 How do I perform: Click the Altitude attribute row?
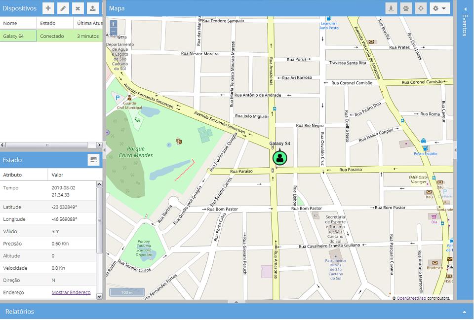coord(48,256)
